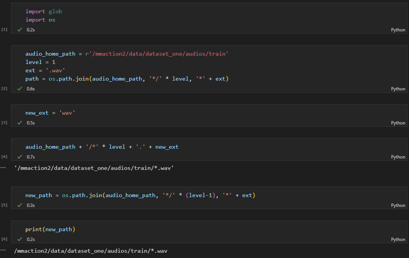Click the new_ext = 'wav' code line
This screenshot has width=409, height=258.
point(50,112)
